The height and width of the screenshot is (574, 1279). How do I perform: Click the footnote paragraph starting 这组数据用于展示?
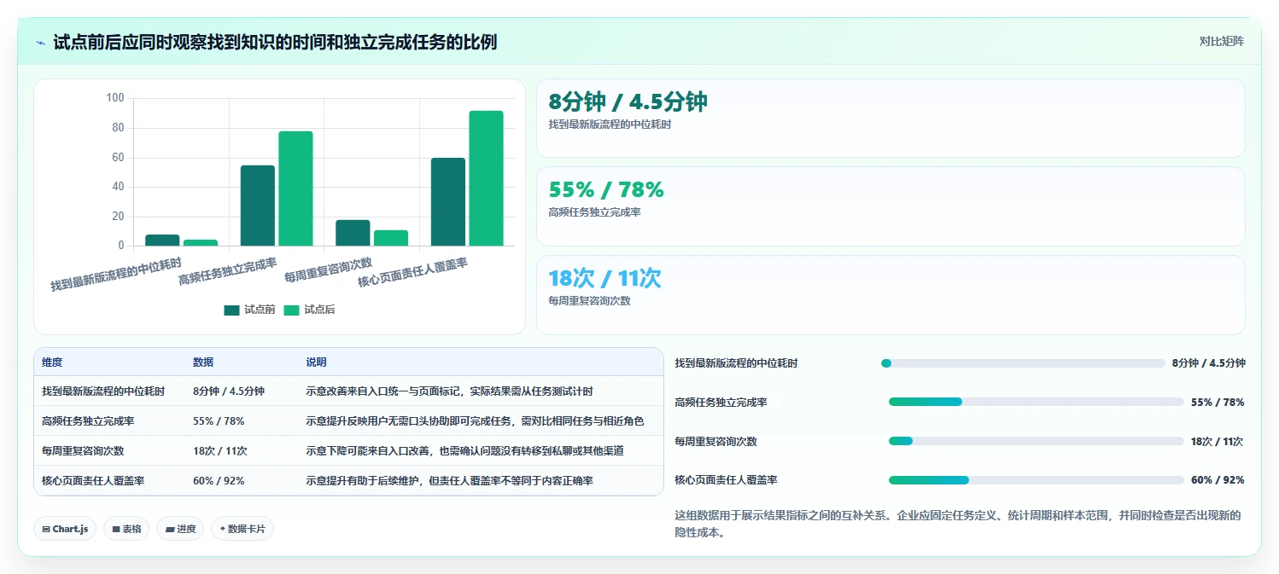pos(957,524)
